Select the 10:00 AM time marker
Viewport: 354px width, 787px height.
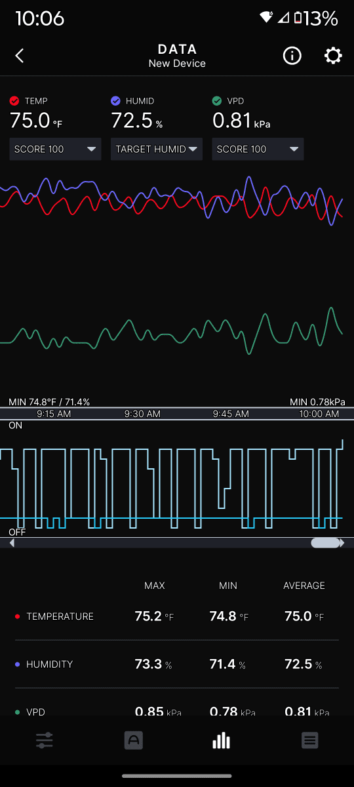pyautogui.click(x=319, y=414)
